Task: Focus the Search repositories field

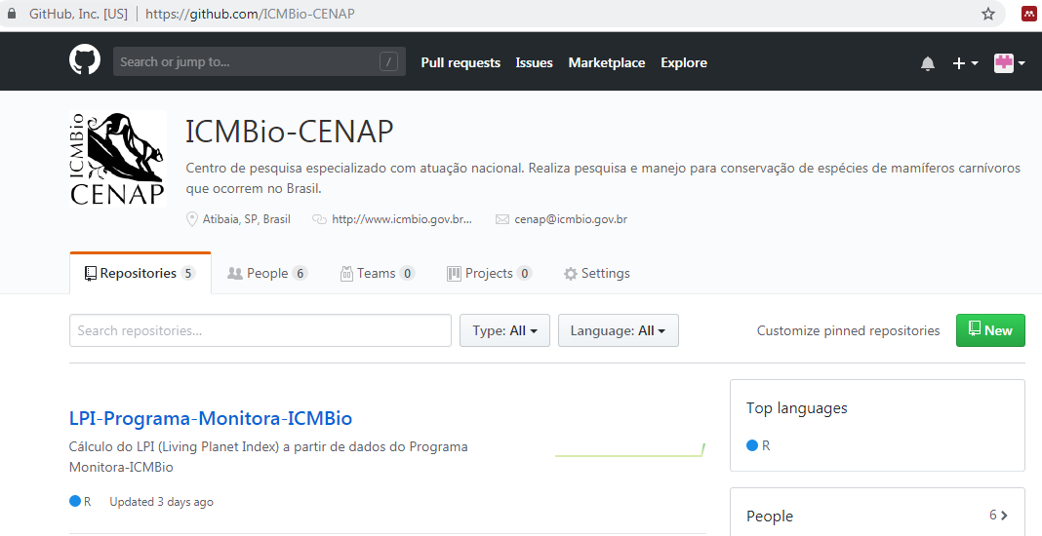Action: (x=260, y=330)
